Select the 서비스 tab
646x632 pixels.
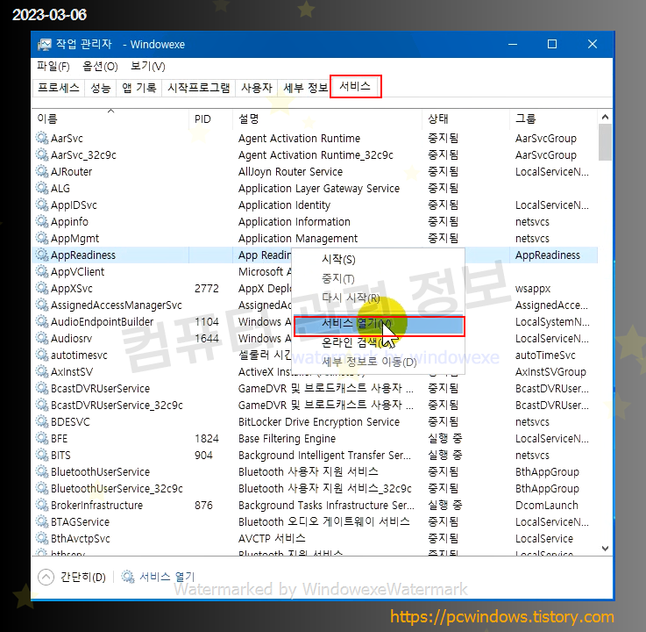(356, 86)
